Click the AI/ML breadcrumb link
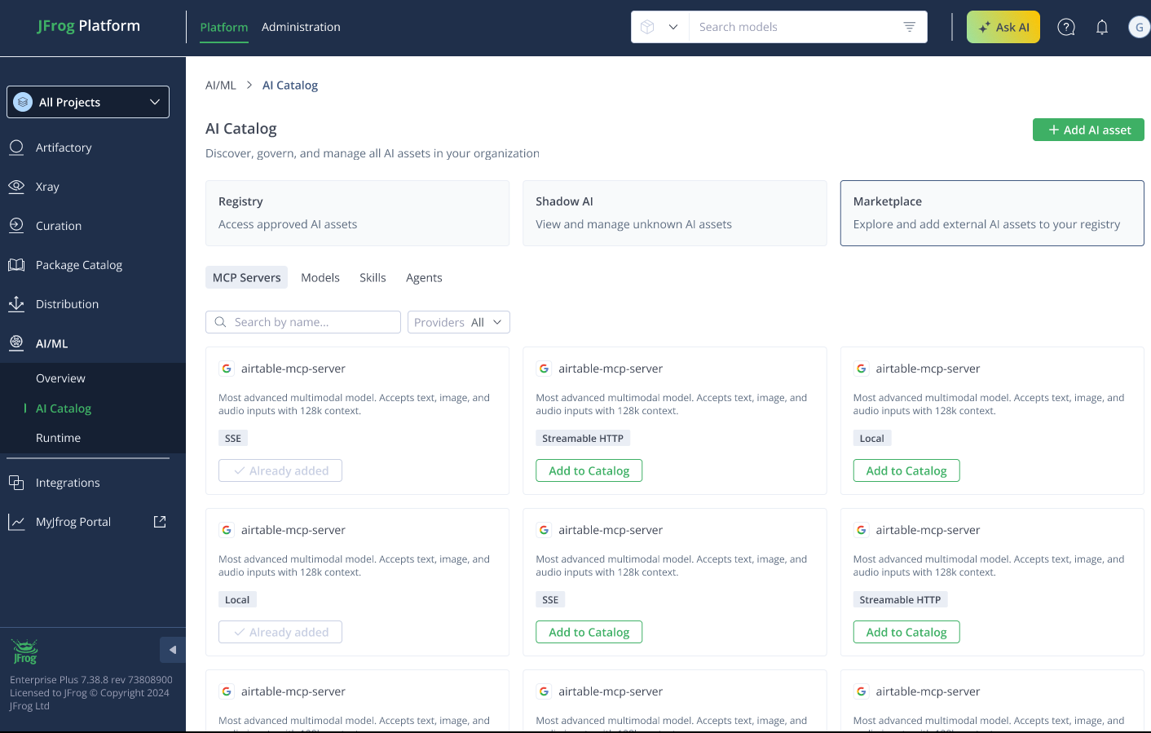 [221, 85]
